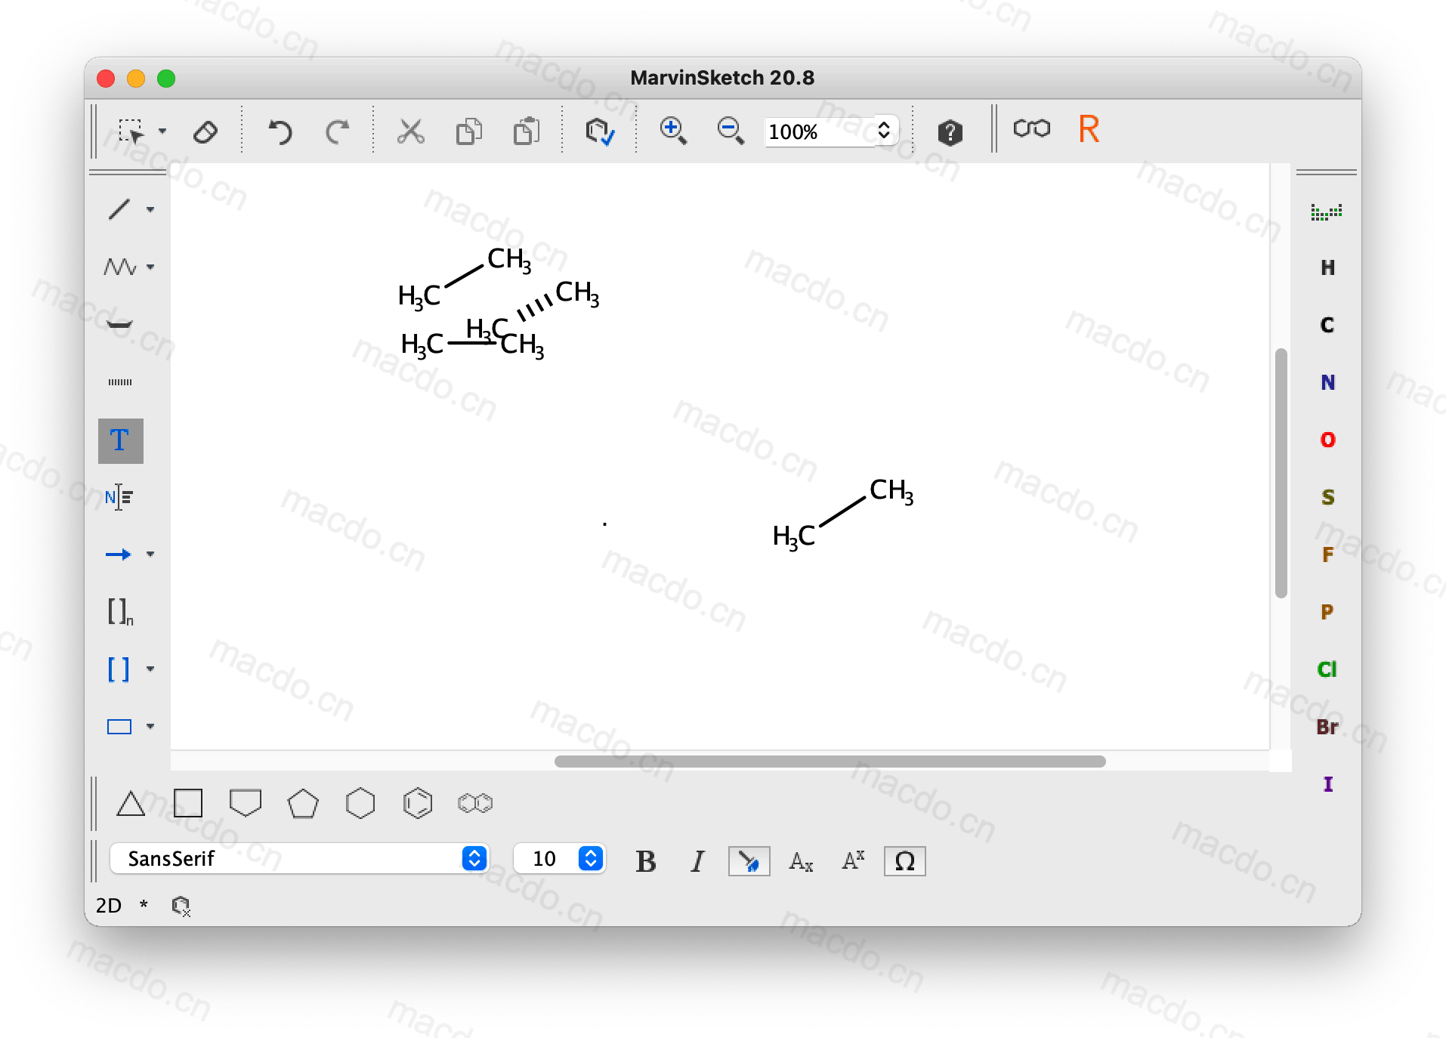Toggle Italic text formatting

tap(697, 861)
